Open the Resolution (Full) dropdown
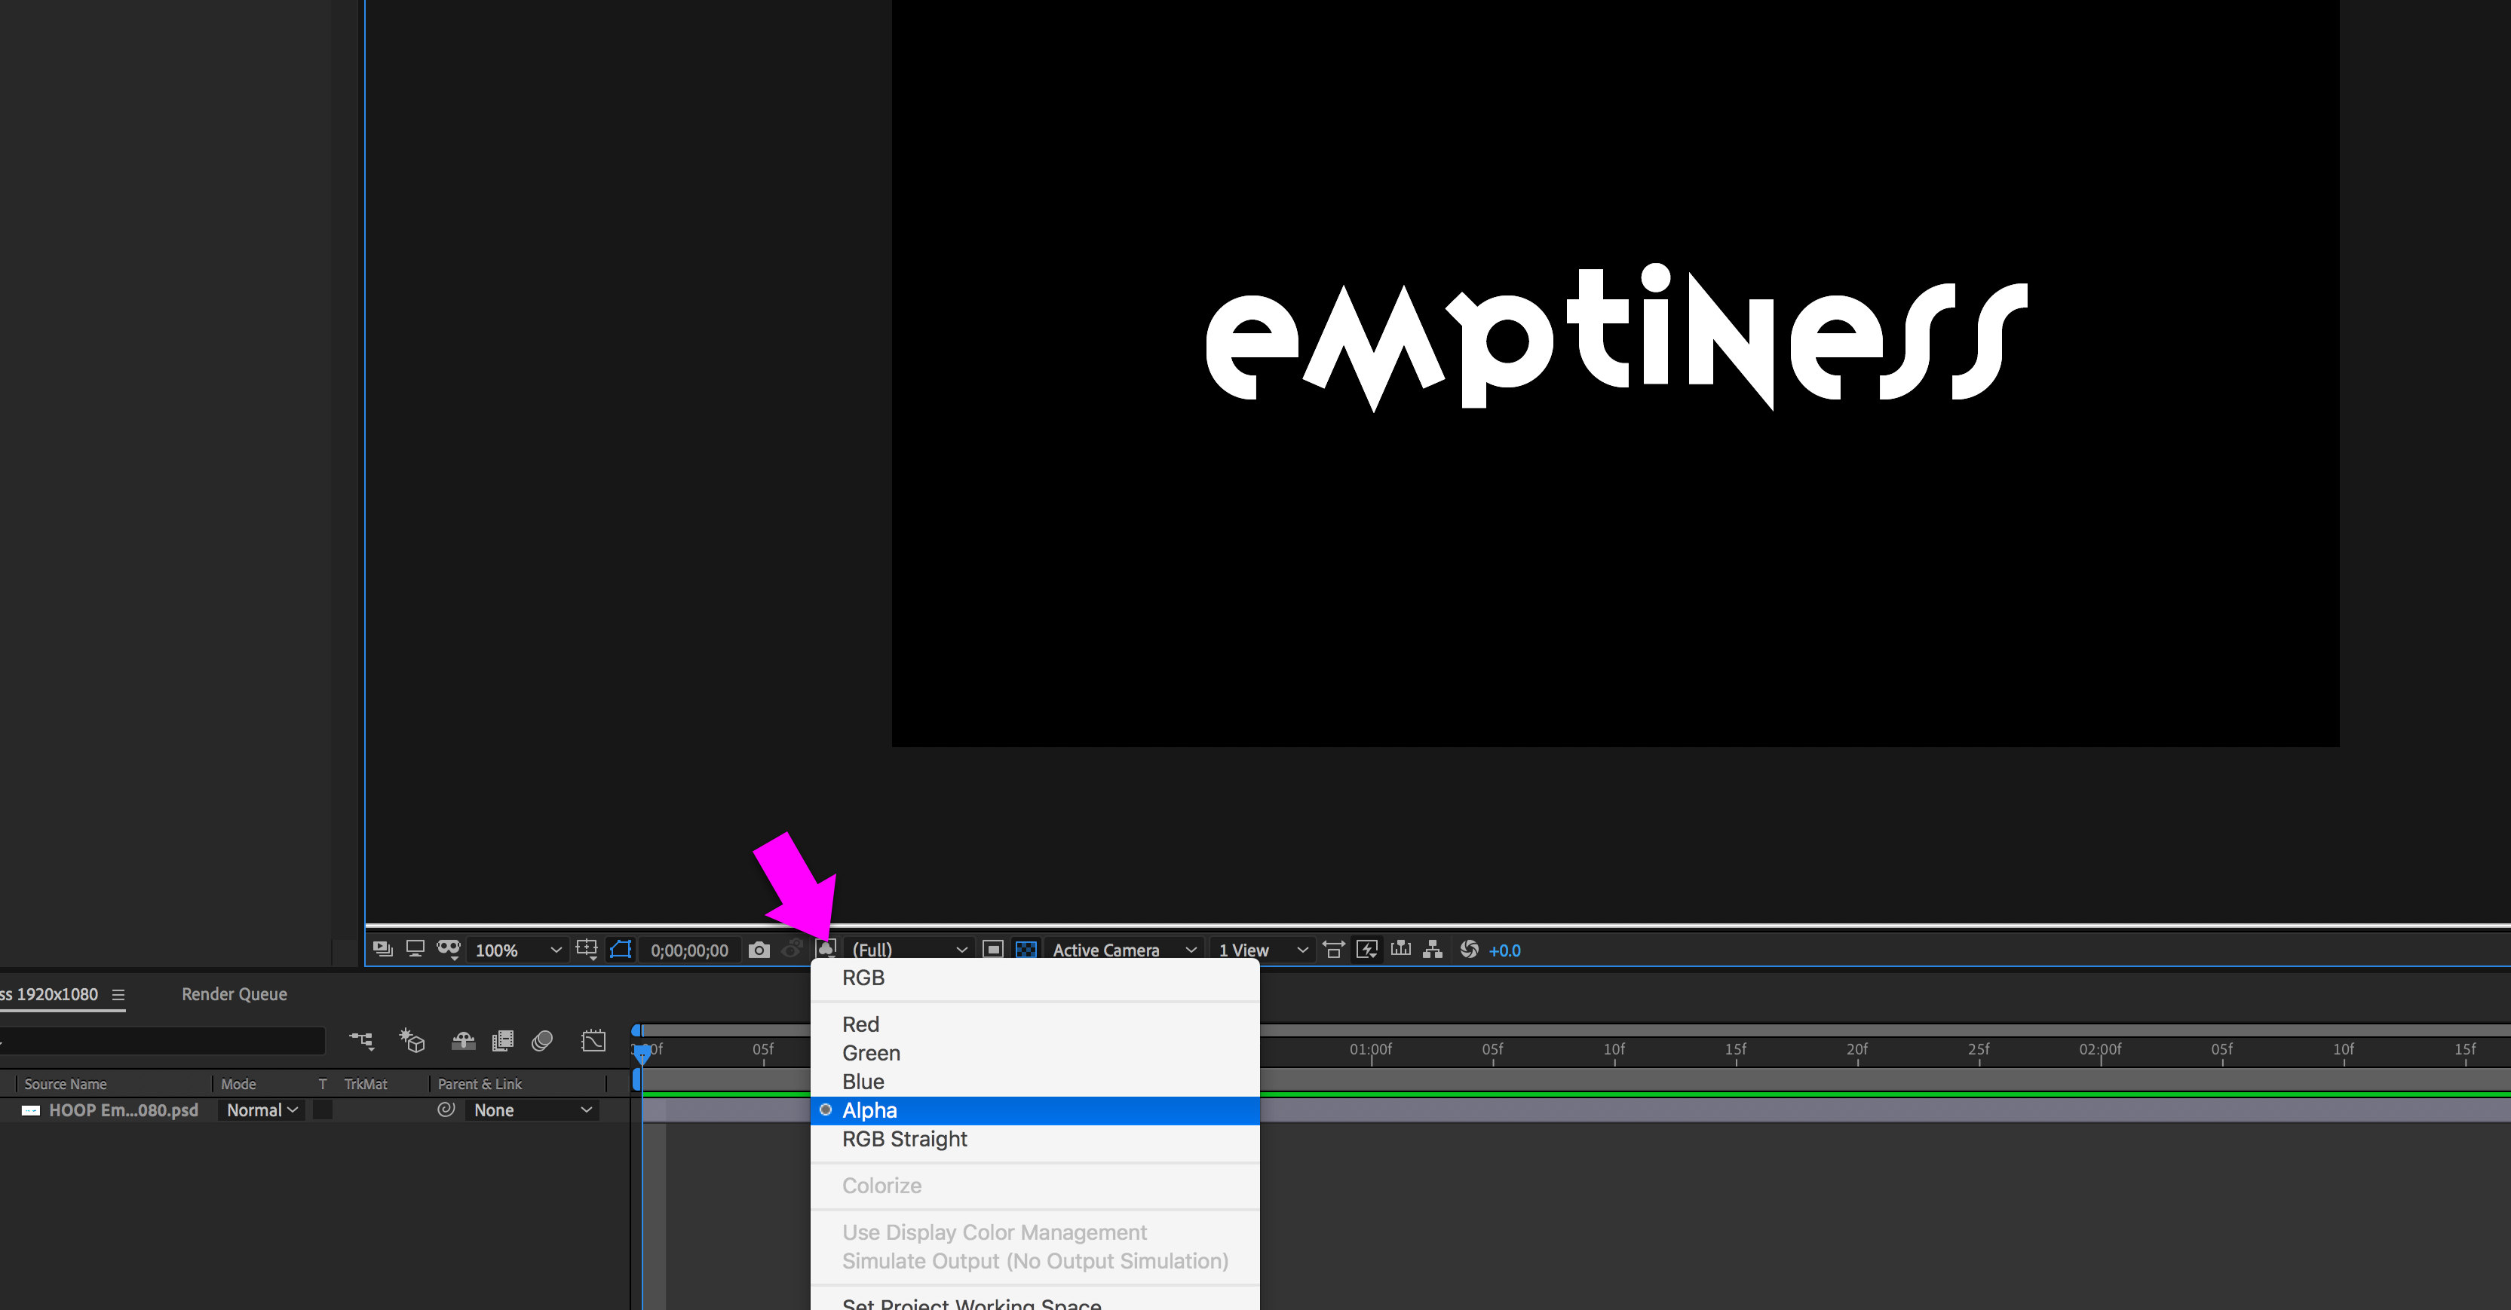This screenshot has width=2511, height=1310. pyautogui.click(x=908, y=950)
